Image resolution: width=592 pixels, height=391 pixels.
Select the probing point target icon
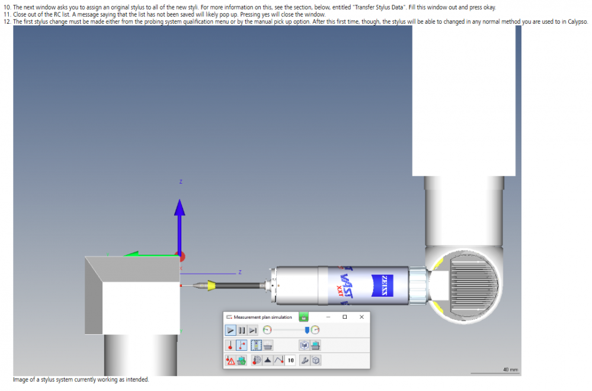257,360
